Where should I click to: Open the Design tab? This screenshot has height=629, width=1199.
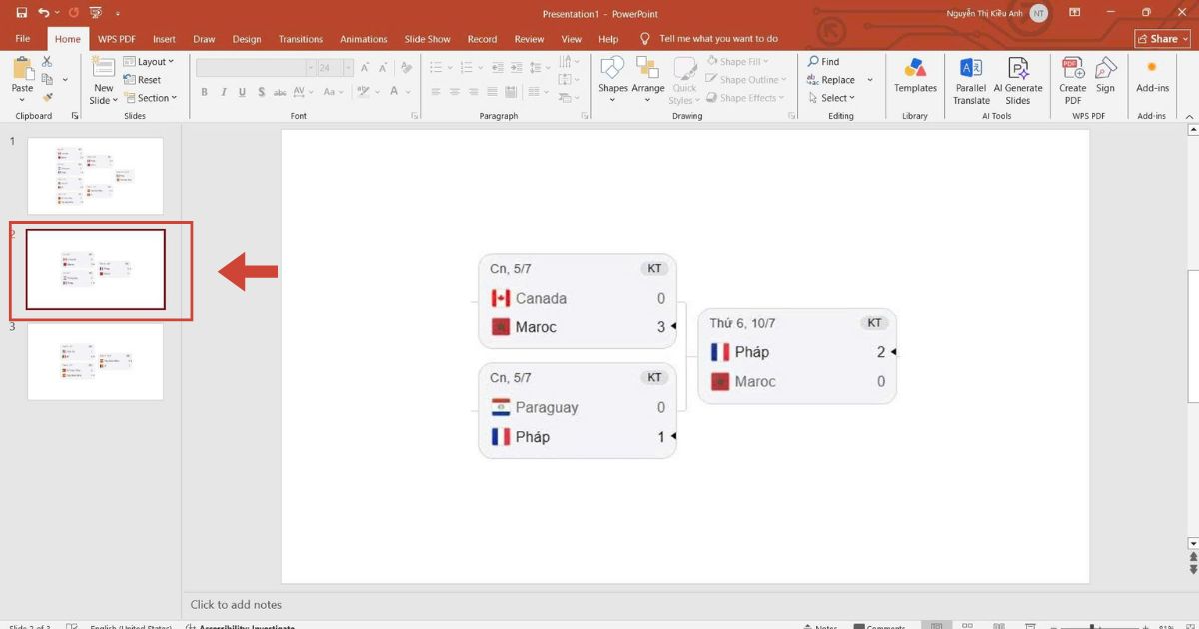246,39
